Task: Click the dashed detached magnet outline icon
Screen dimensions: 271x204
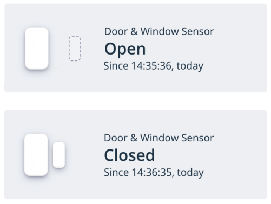Action: (75, 48)
